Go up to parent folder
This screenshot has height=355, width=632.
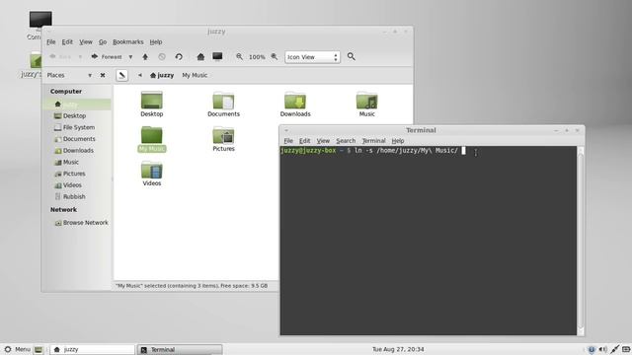click(145, 57)
